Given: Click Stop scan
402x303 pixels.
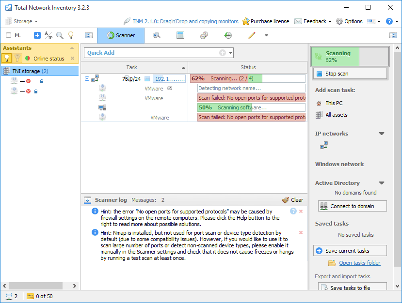Looking at the screenshot, I should click(x=350, y=74).
